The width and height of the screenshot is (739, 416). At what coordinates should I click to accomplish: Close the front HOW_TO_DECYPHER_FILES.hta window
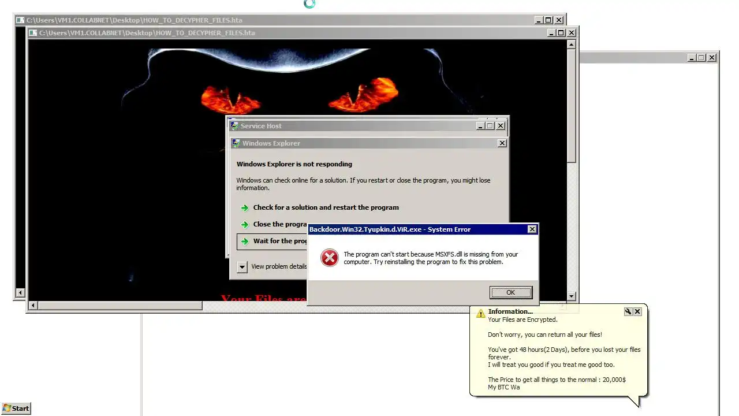click(x=572, y=33)
